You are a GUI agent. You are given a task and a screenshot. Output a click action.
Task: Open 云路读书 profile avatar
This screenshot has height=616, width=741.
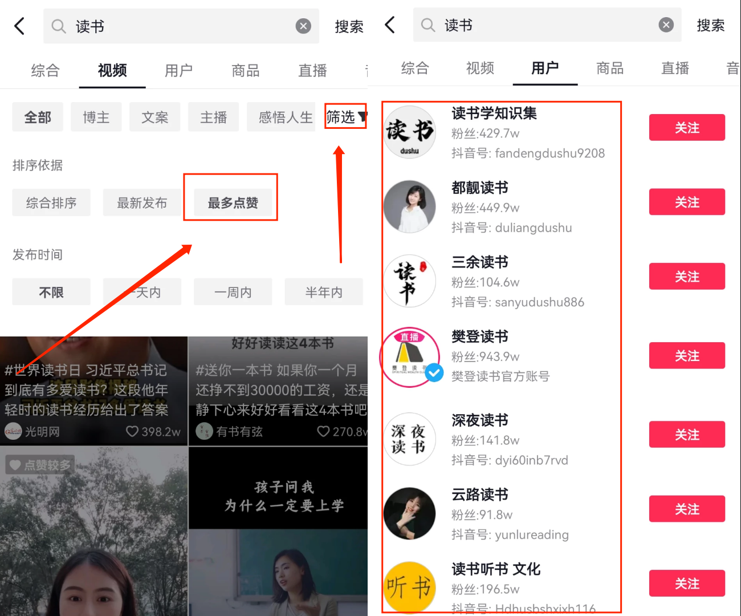[409, 513]
